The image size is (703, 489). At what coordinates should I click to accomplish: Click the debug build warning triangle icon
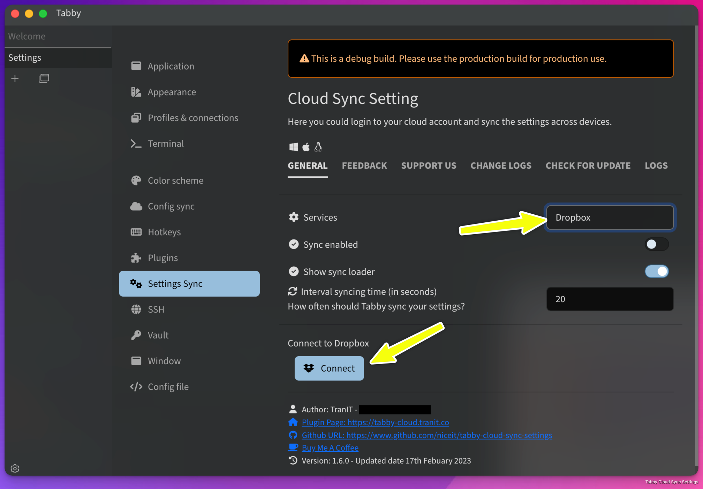point(304,58)
